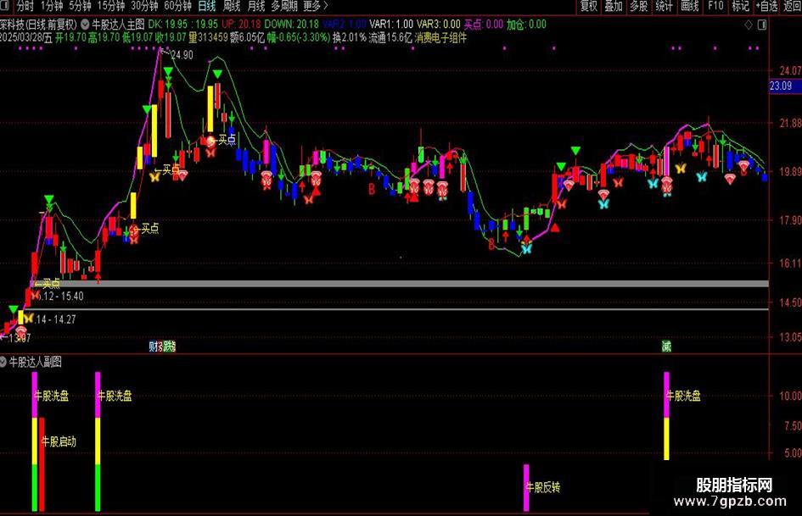Select the 周线 weekly chart tab

(x=231, y=6)
